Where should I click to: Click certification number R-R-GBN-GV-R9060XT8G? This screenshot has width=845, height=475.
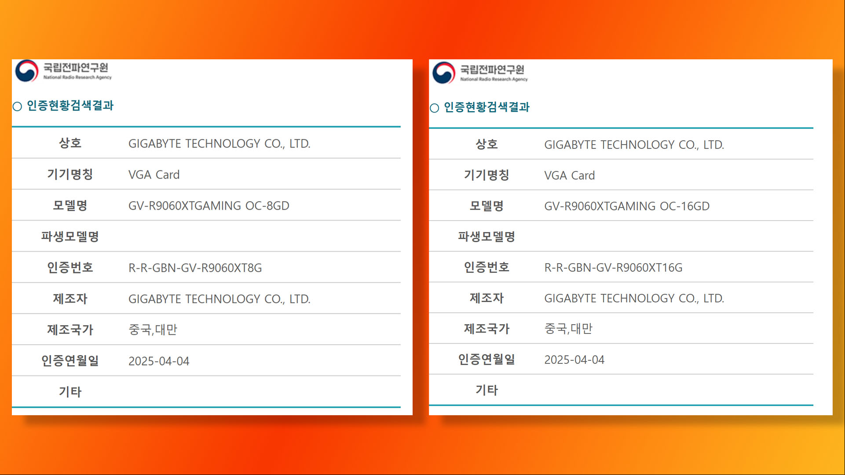(x=195, y=268)
